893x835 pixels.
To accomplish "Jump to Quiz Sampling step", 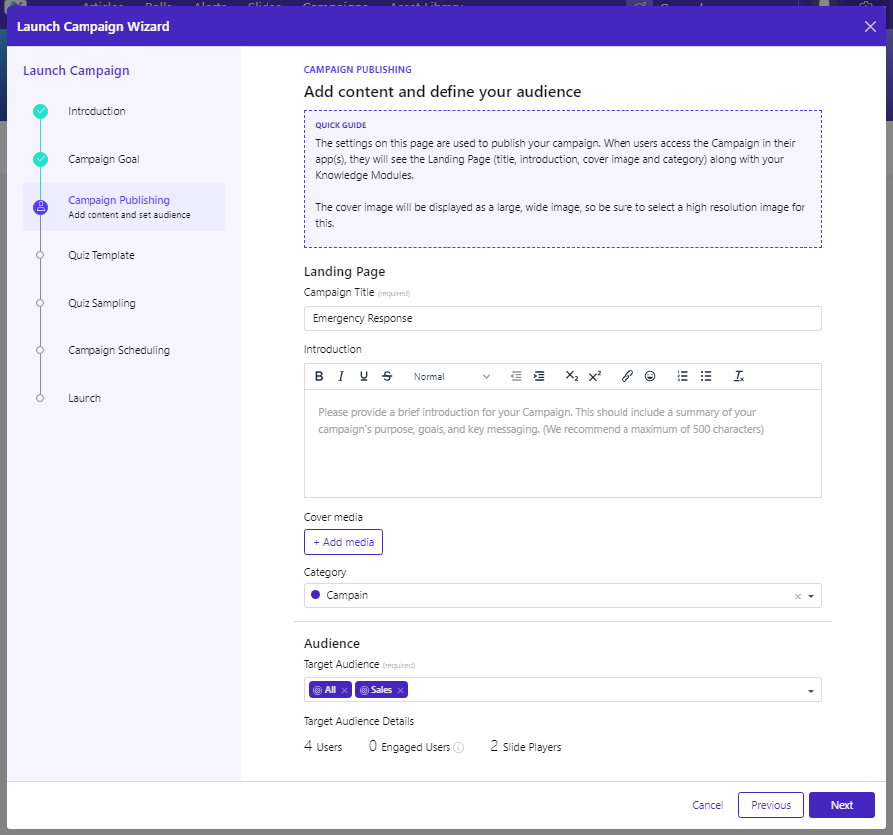I will tap(102, 303).
